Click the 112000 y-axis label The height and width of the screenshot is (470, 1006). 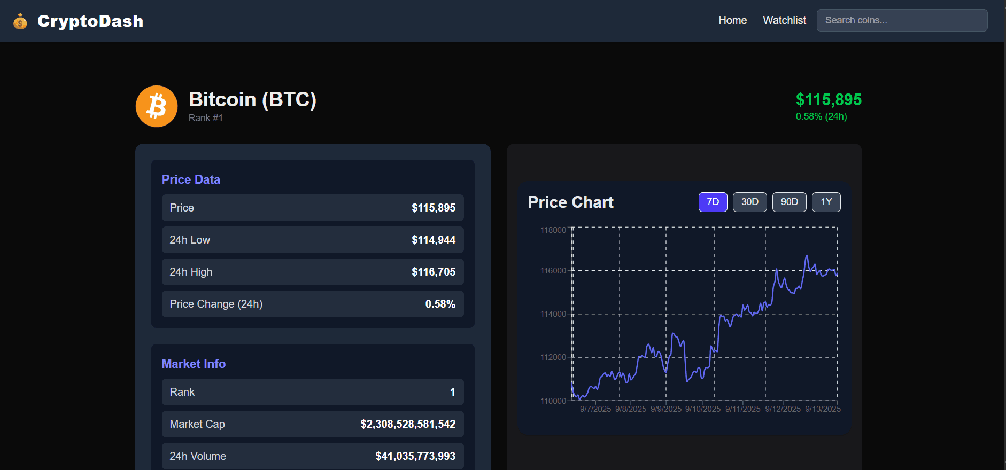553,357
